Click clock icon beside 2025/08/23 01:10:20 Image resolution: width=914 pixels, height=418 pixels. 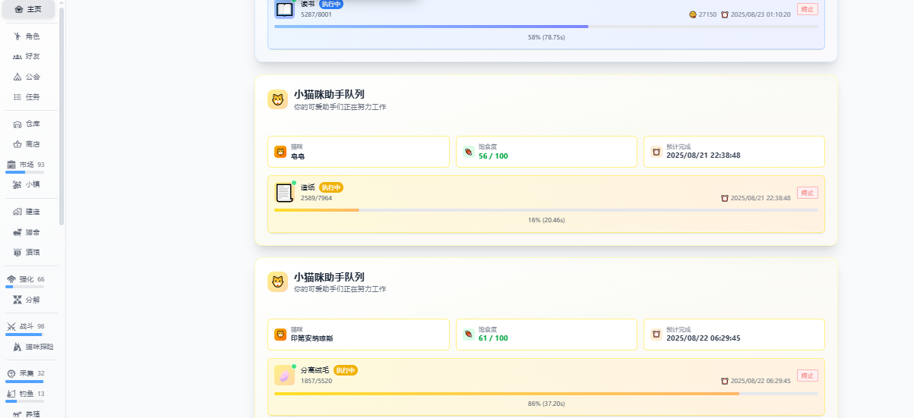725,14
